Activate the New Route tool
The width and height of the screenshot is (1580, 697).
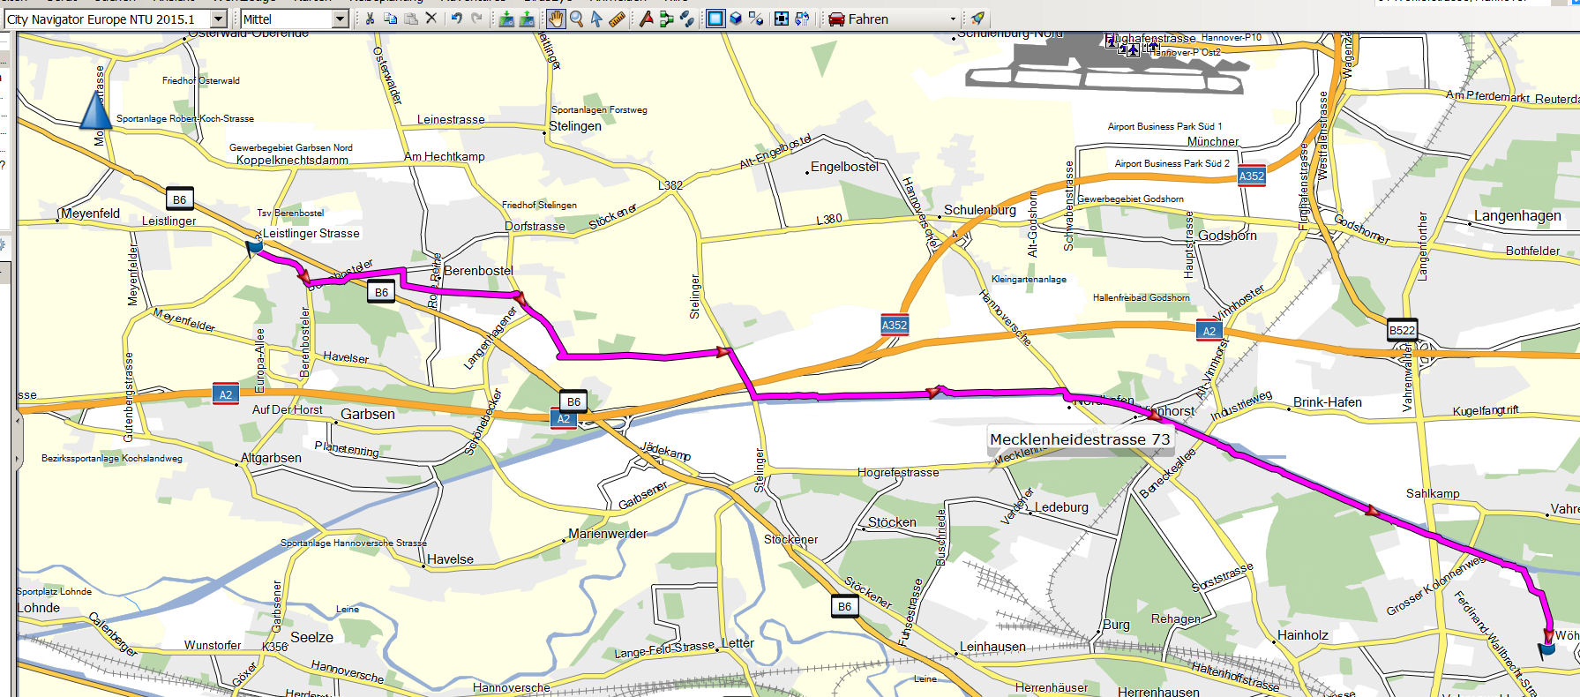click(666, 19)
